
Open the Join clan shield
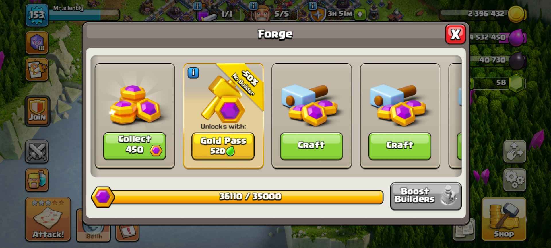click(x=37, y=111)
